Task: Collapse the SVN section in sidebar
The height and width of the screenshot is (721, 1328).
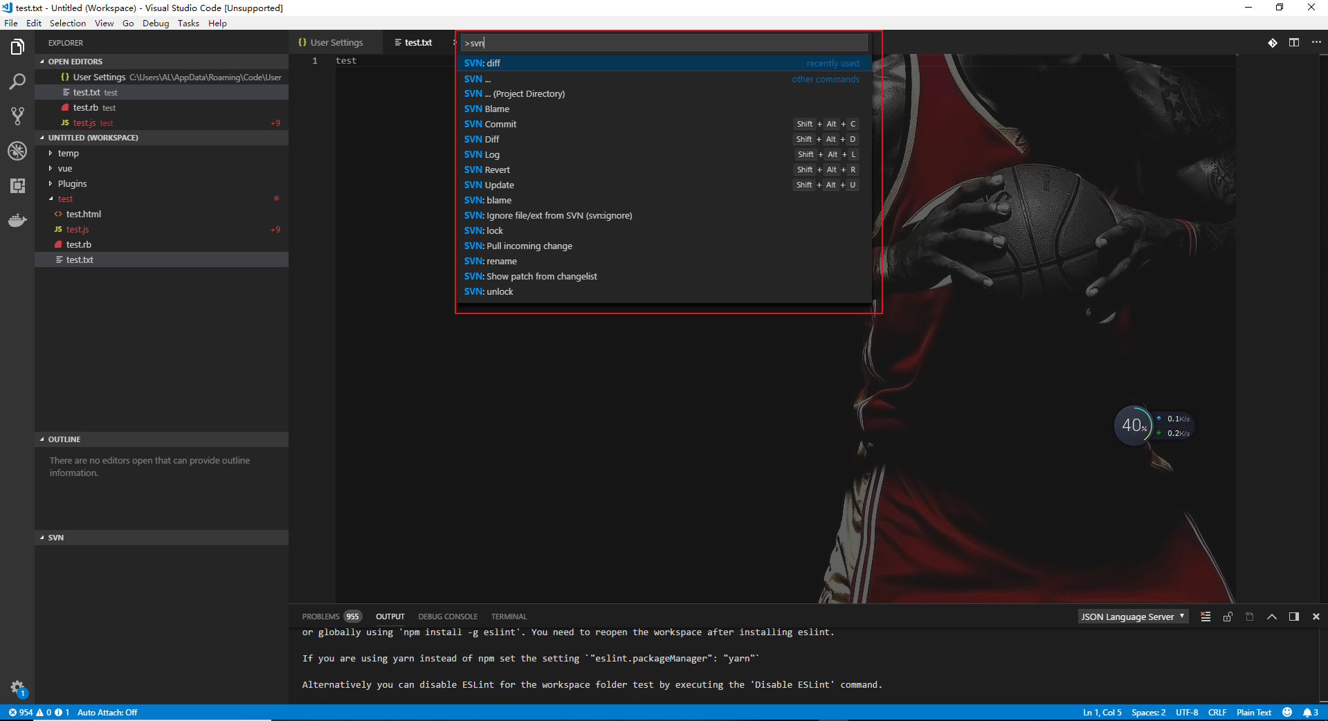Action: pos(161,538)
